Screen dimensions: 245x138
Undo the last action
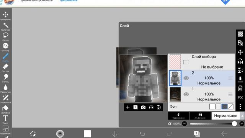point(142,134)
